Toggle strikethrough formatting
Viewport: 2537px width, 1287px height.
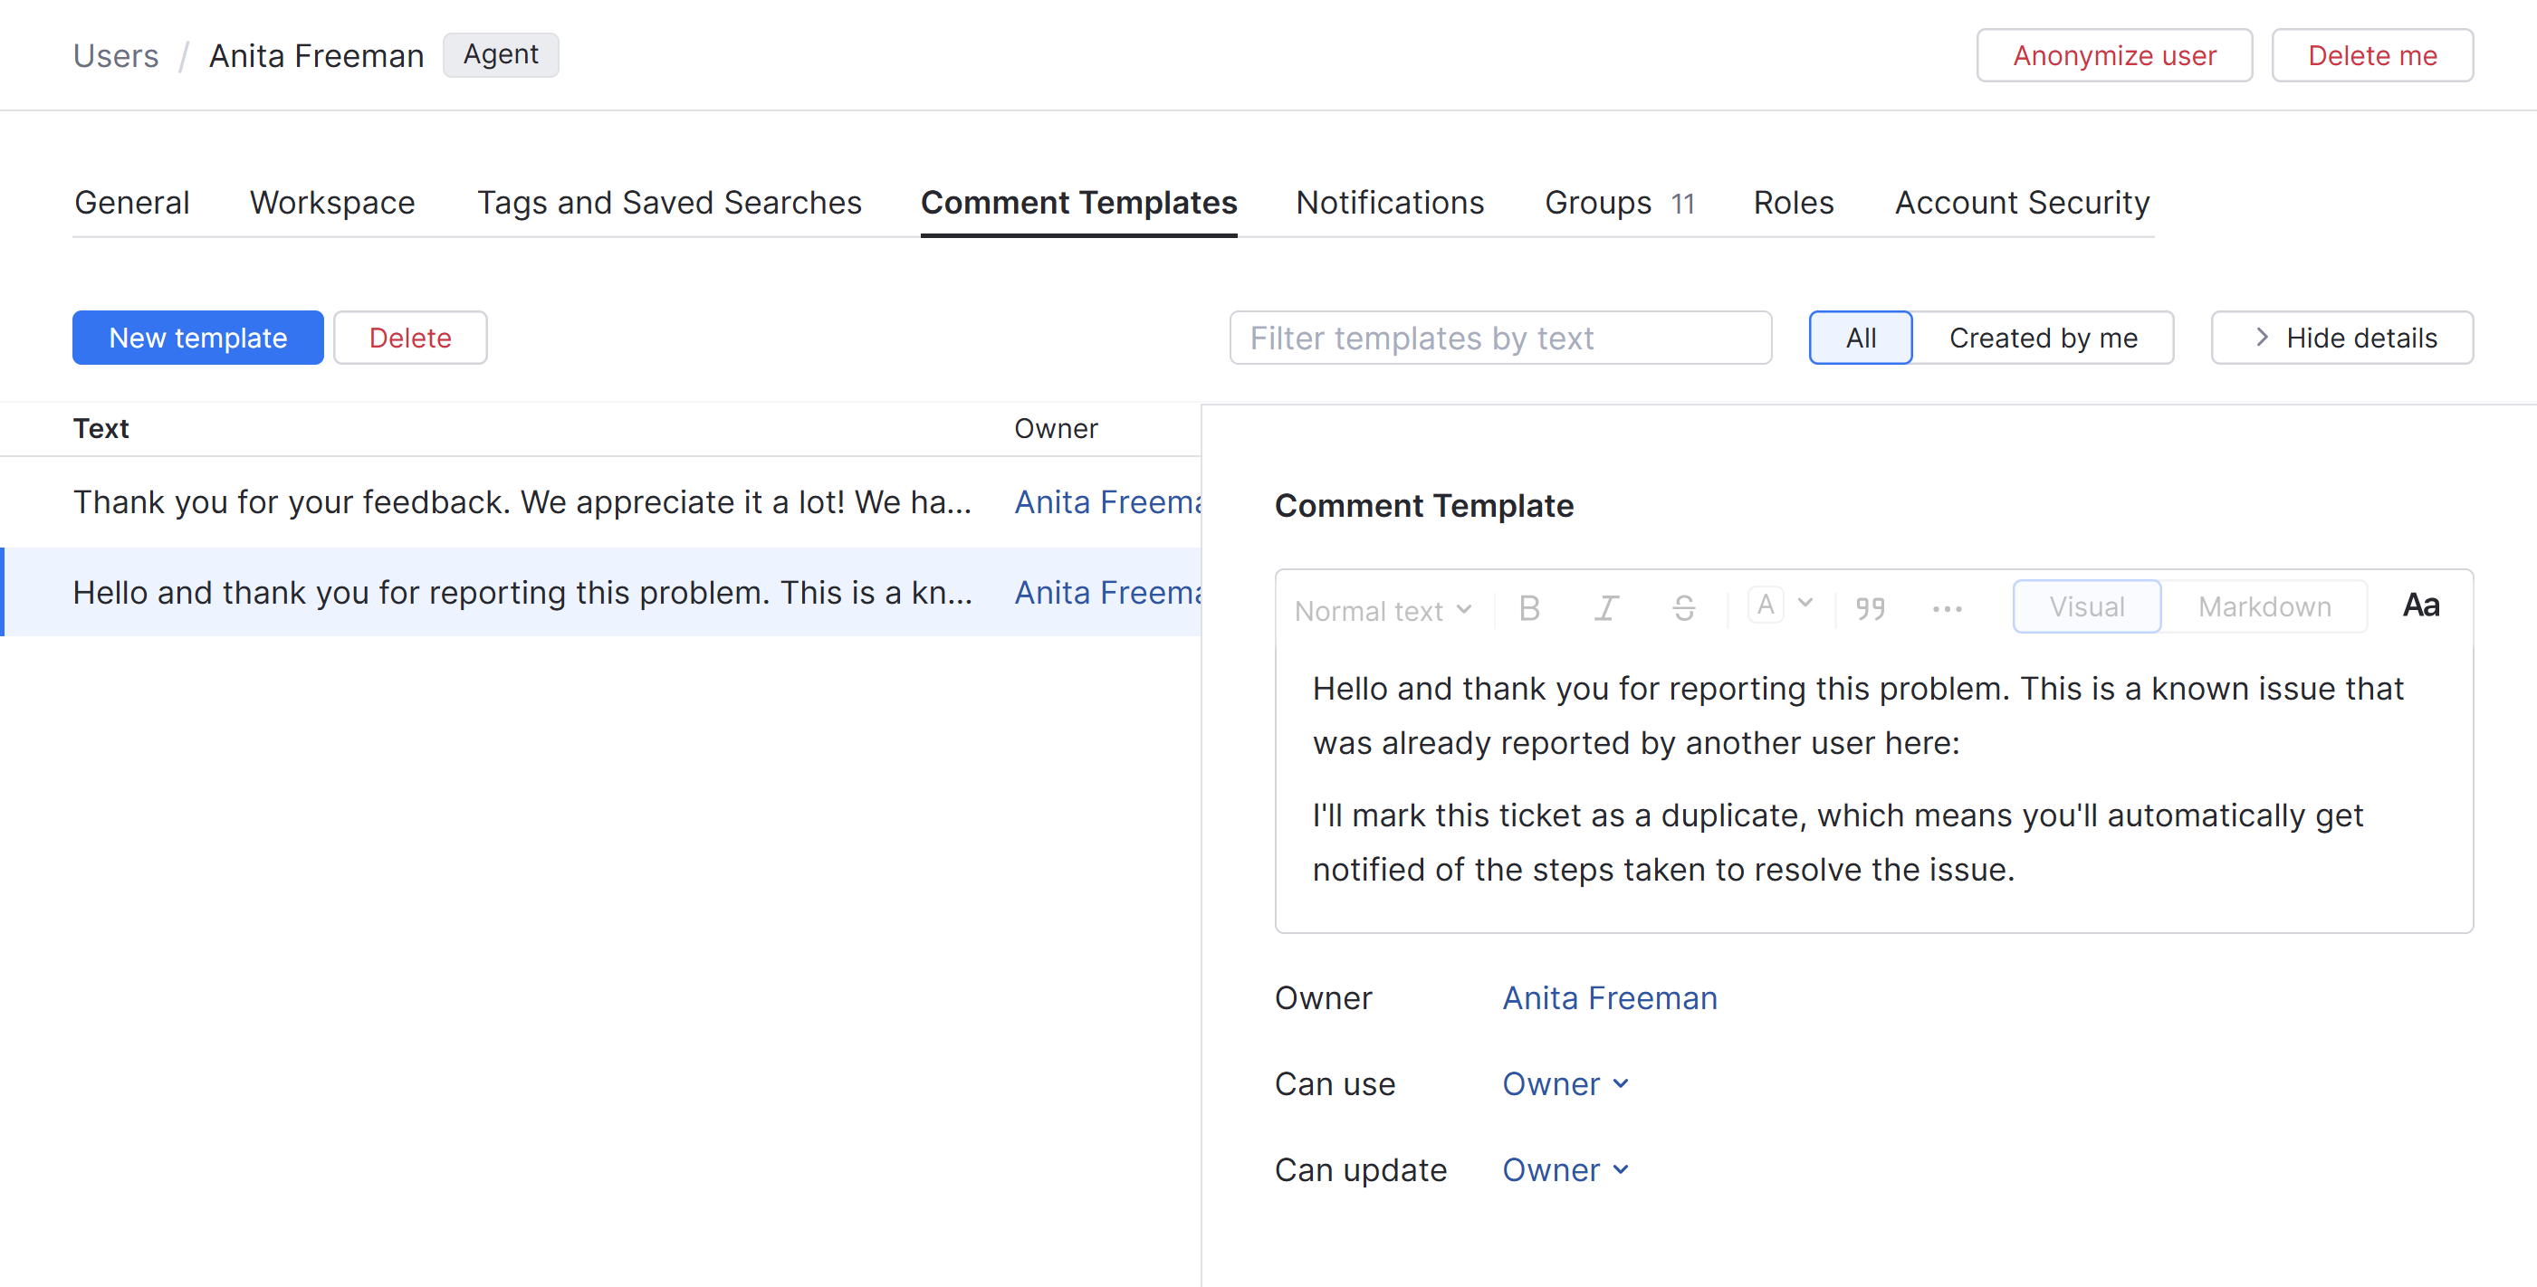coord(1684,607)
